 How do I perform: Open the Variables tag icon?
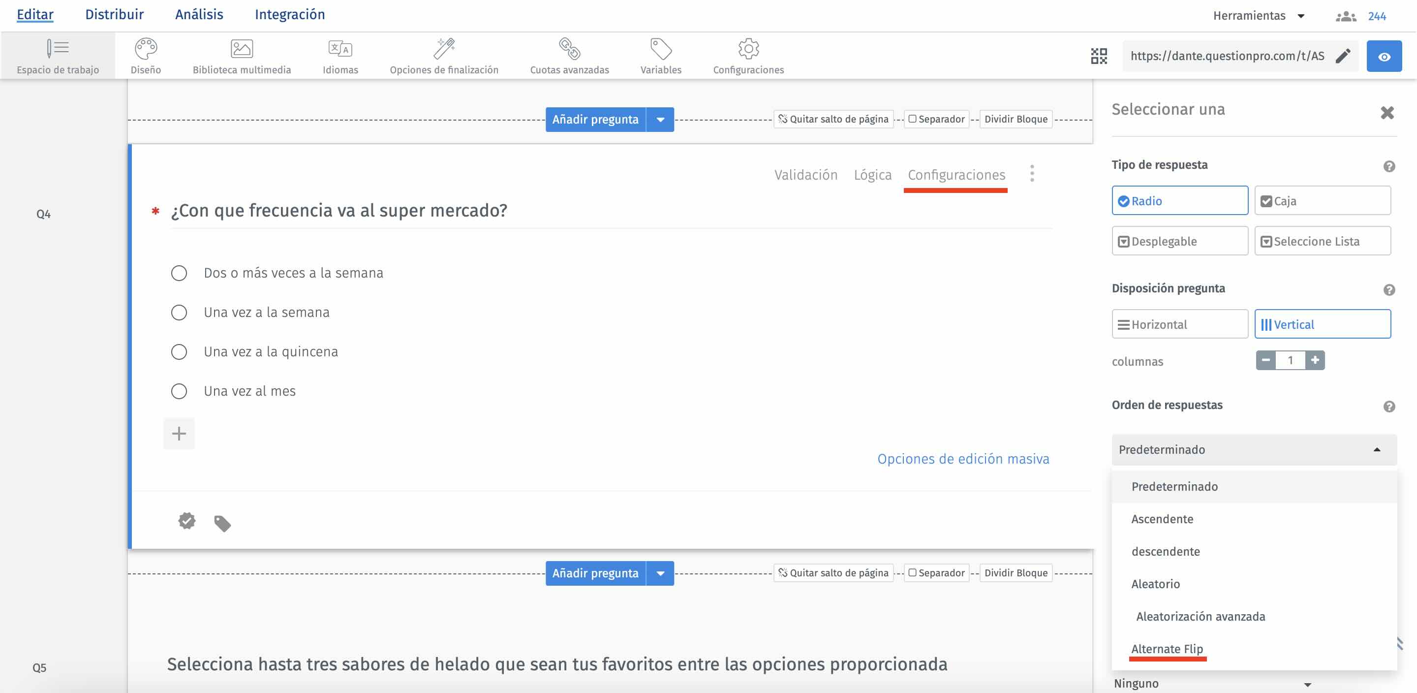(661, 49)
